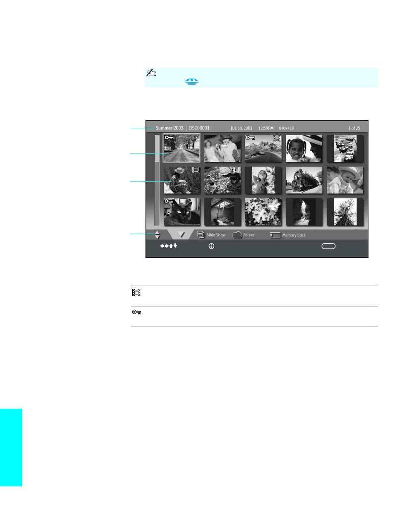This screenshot has width=407, height=523.
Task: Click the film strip icon in legend table
Action: coord(136,292)
